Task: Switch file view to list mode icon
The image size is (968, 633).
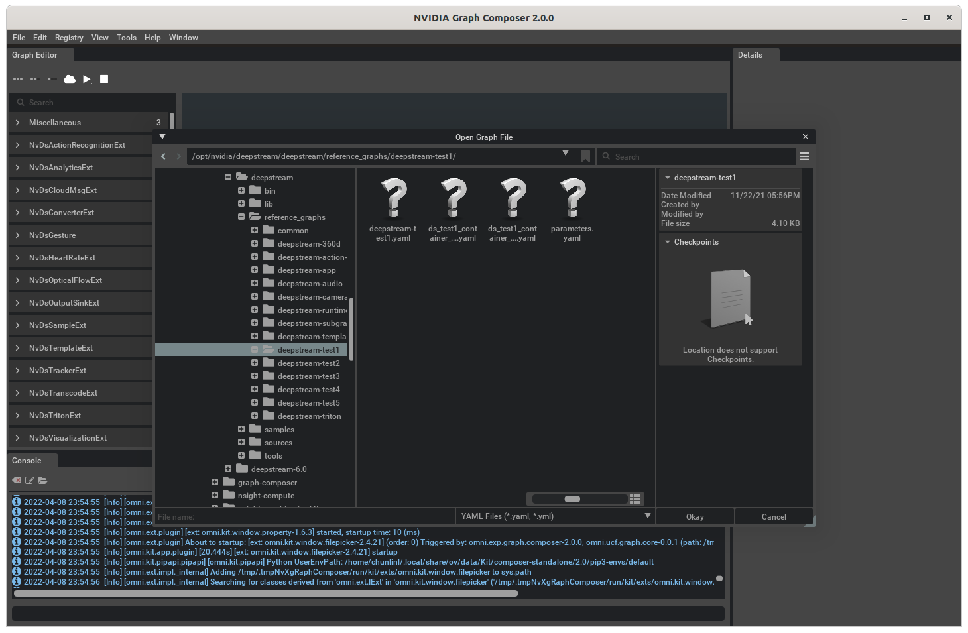Action: [x=635, y=499]
